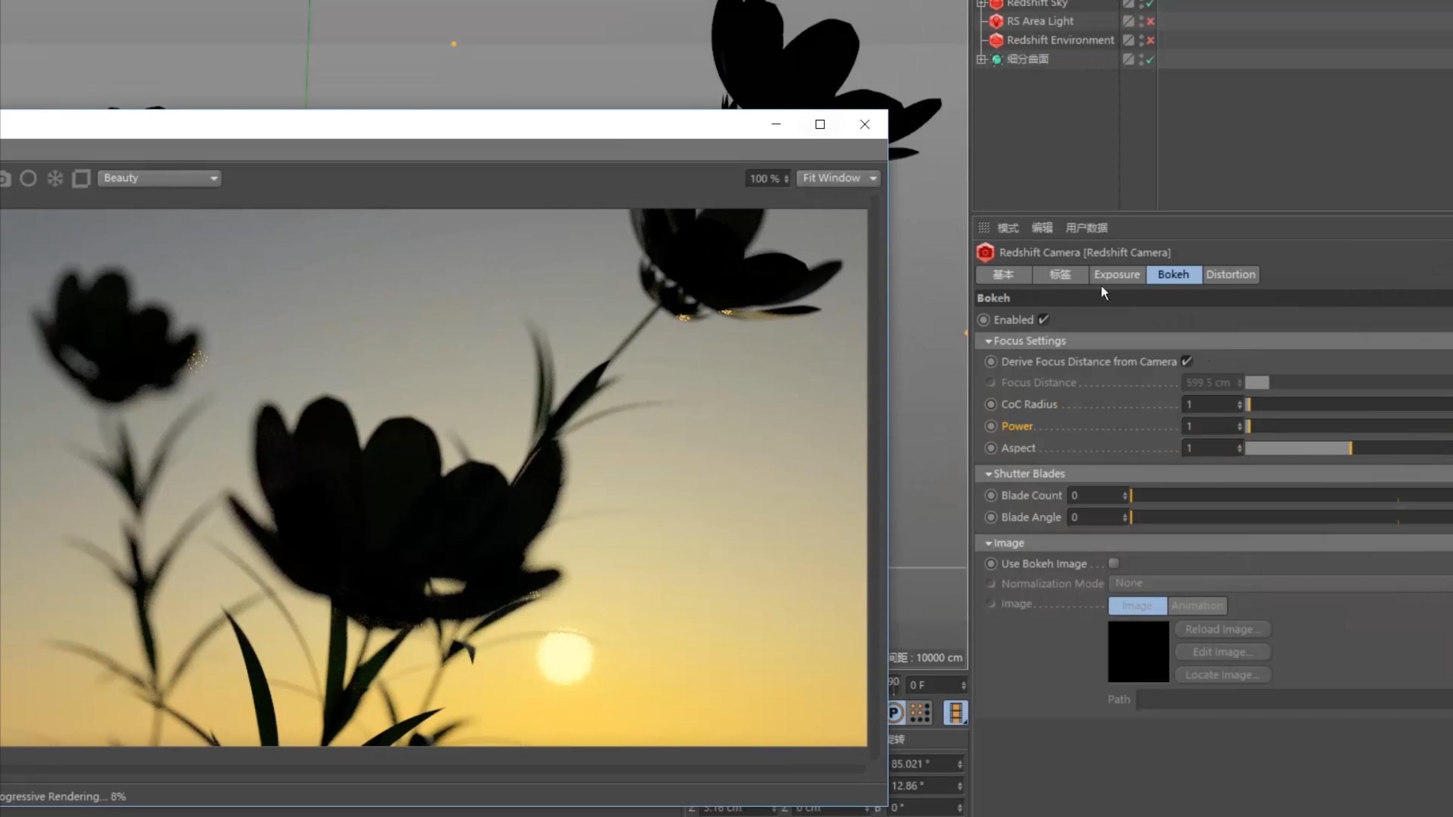Select the Bokeh tab in camera settings
The image size is (1453, 817).
pyautogui.click(x=1172, y=274)
